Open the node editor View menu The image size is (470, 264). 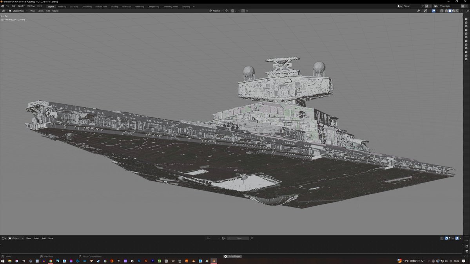[x=29, y=238]
